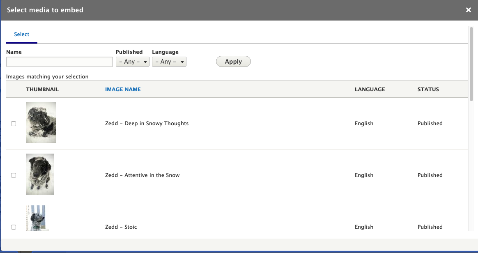
Task: Click Published in the Attentive in the Snow row
Action: [x=430, y=175]
